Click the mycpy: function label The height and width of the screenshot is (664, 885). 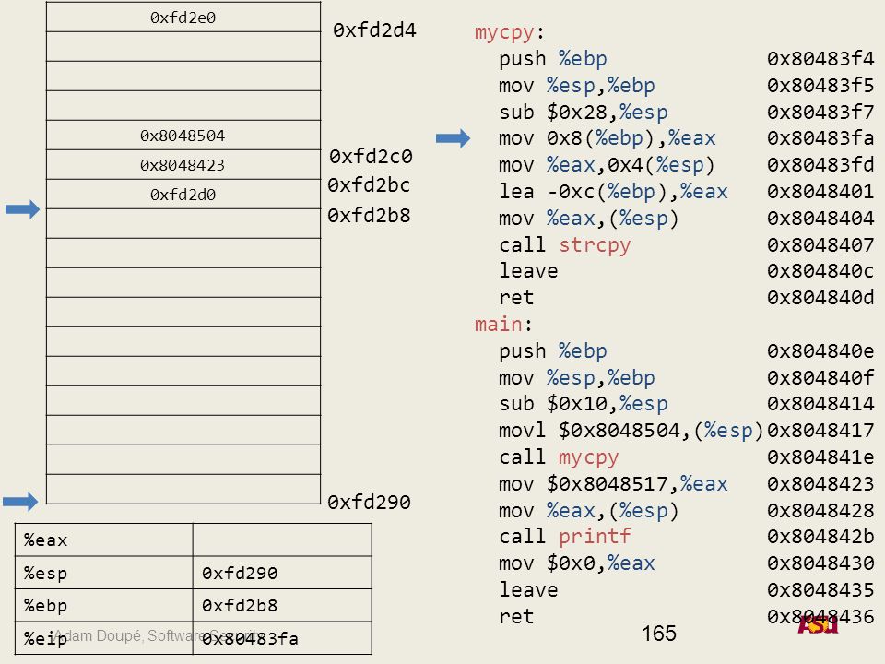coord(509,33)
